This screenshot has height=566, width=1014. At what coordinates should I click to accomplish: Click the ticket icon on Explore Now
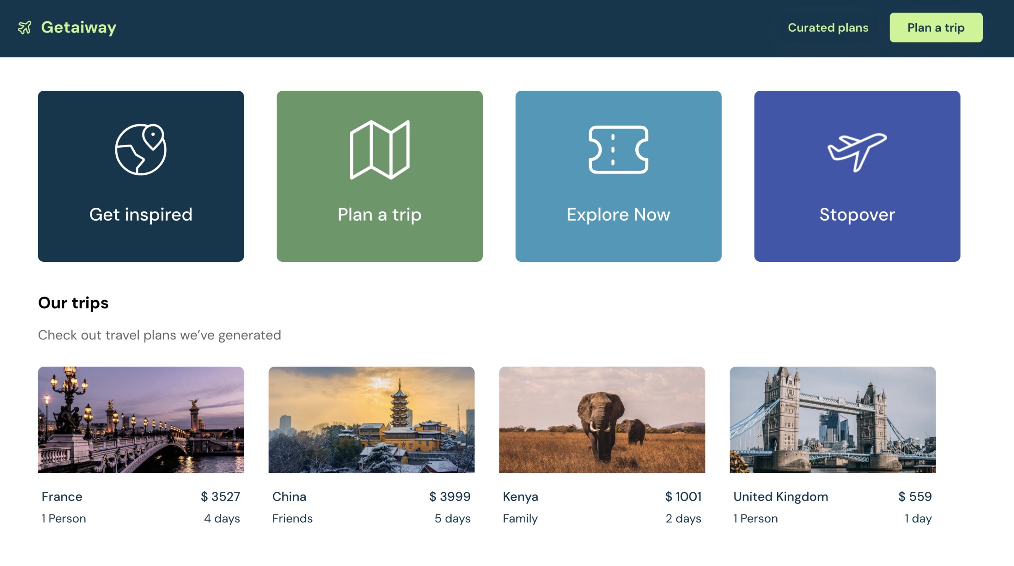618,149
